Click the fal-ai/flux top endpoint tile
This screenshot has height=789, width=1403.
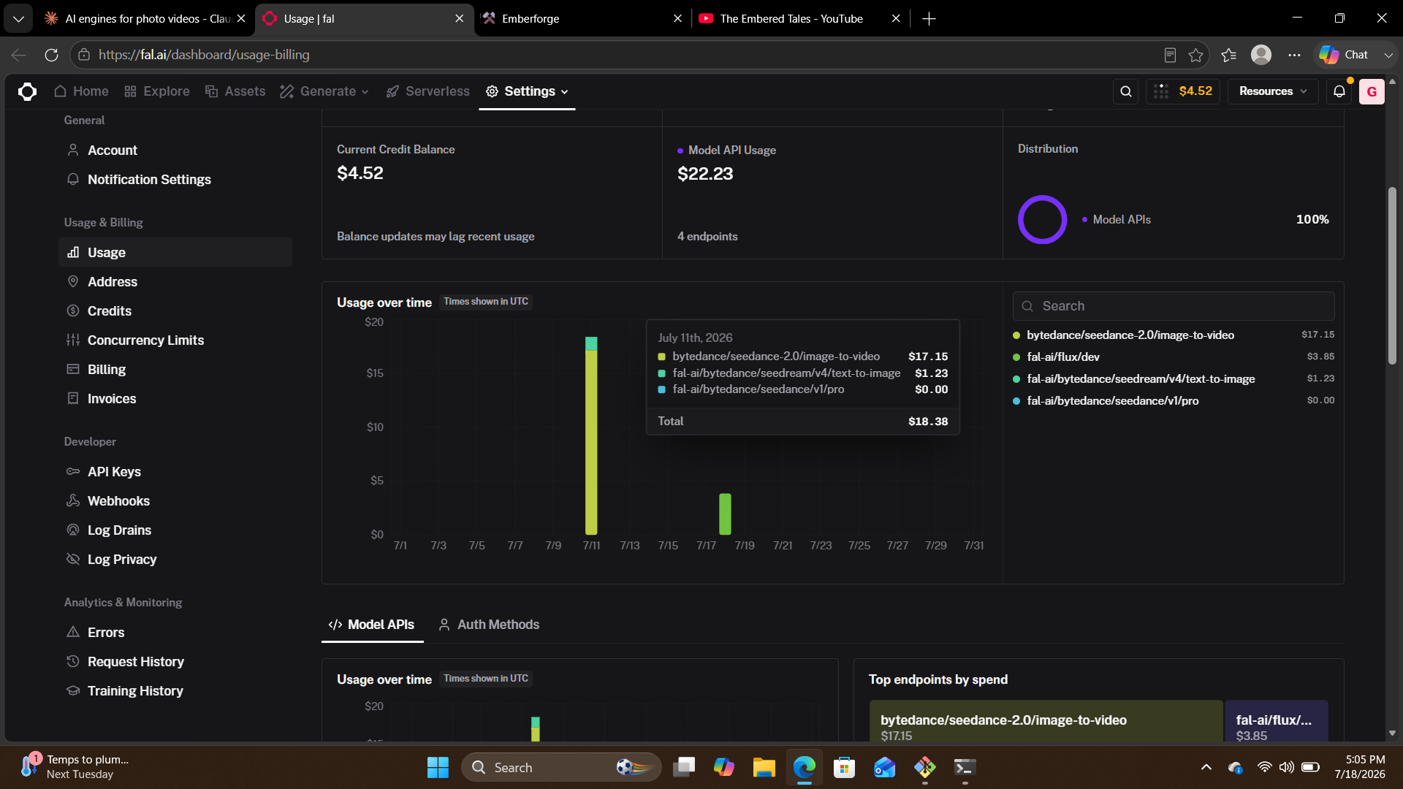click(x=1277, y=722)
